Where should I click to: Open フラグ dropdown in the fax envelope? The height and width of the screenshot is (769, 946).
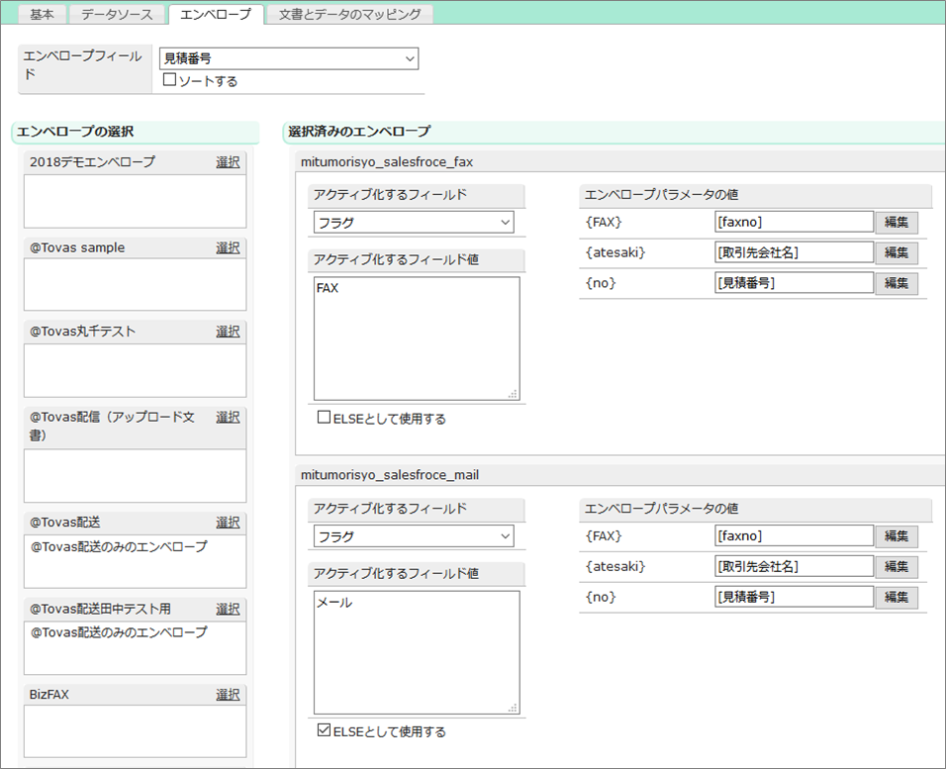pyautogui.click(x=414, y=223)
